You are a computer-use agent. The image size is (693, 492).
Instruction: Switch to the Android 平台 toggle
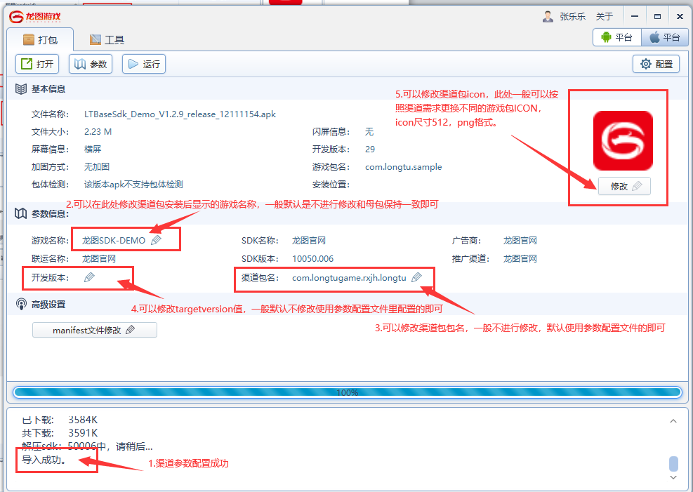coord(616,38)
